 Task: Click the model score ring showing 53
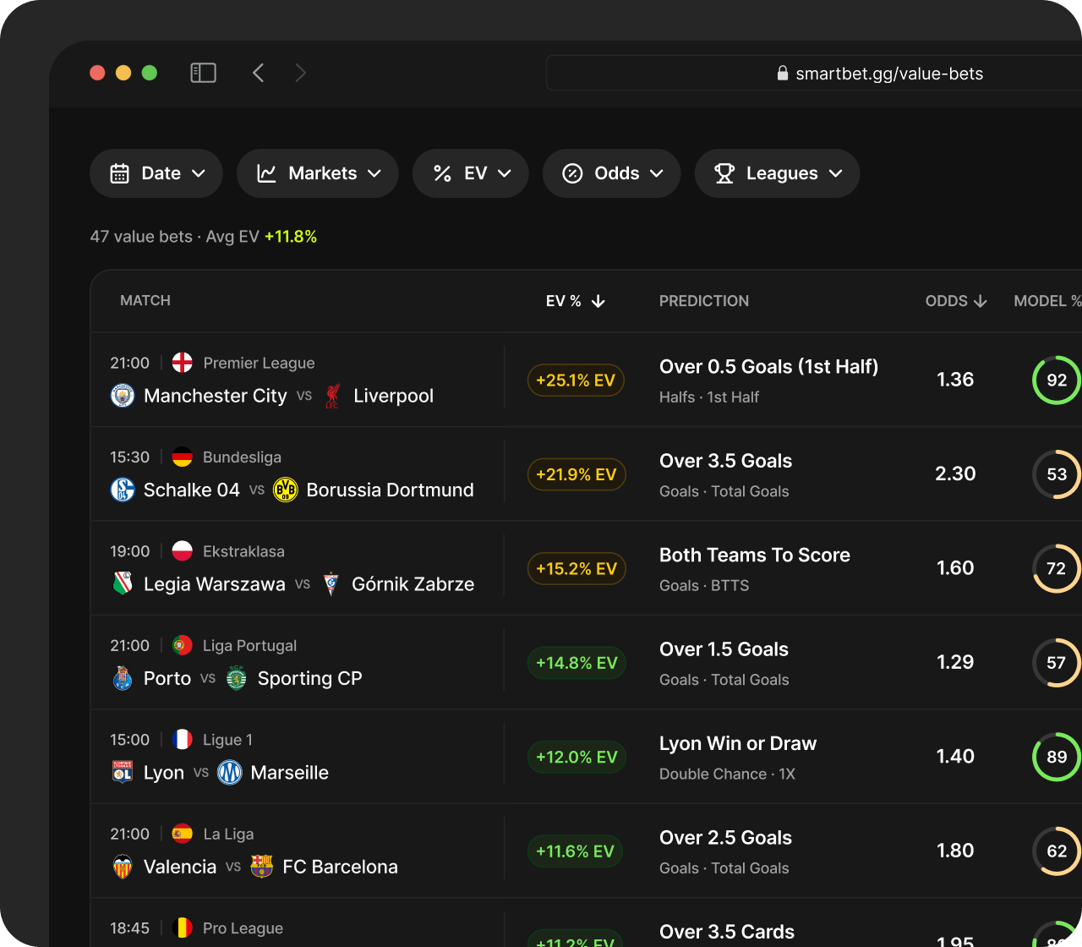tap(1057, 474)
